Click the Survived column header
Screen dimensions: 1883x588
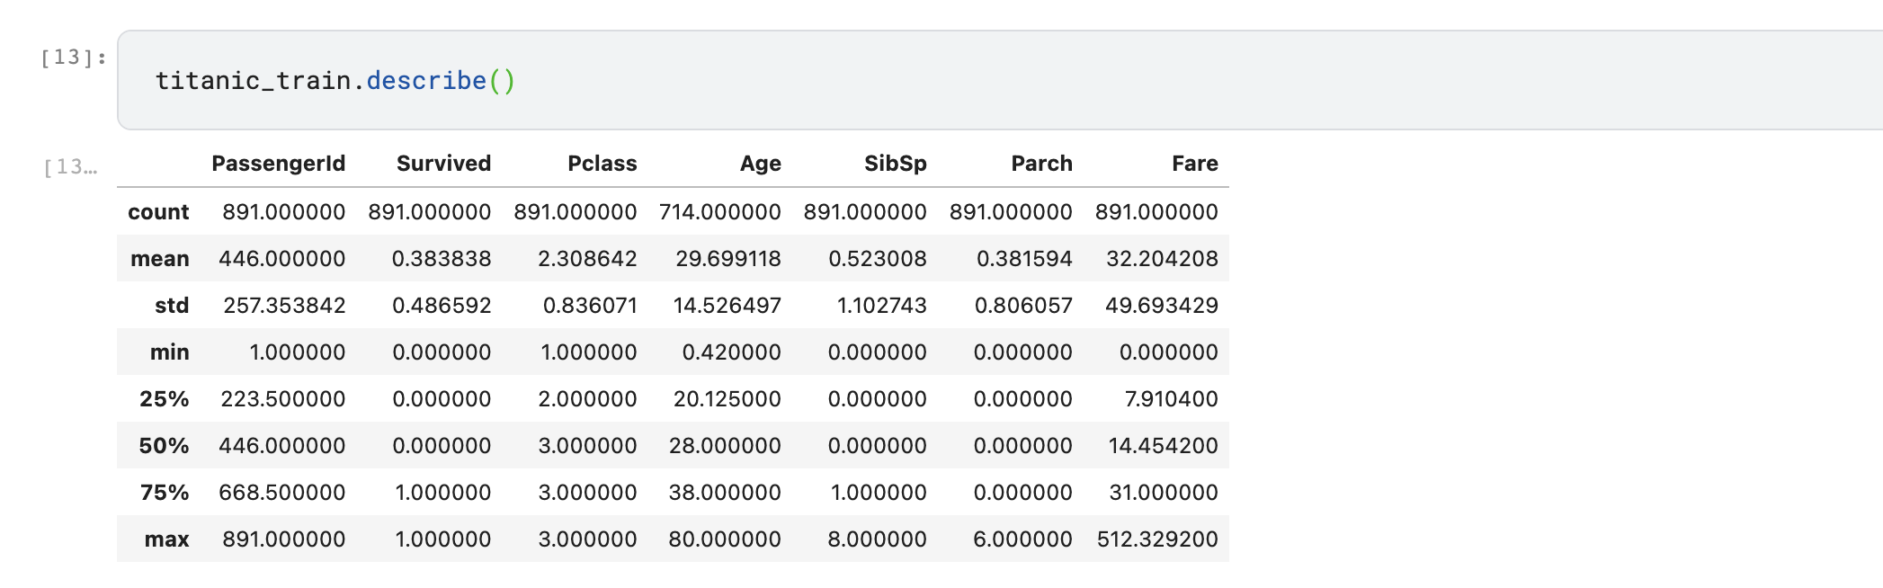coord(444,164)
